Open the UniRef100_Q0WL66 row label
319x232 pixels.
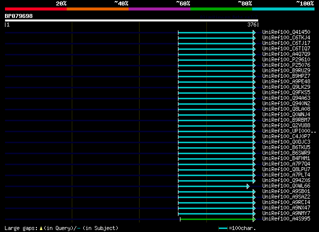[286, 186]
